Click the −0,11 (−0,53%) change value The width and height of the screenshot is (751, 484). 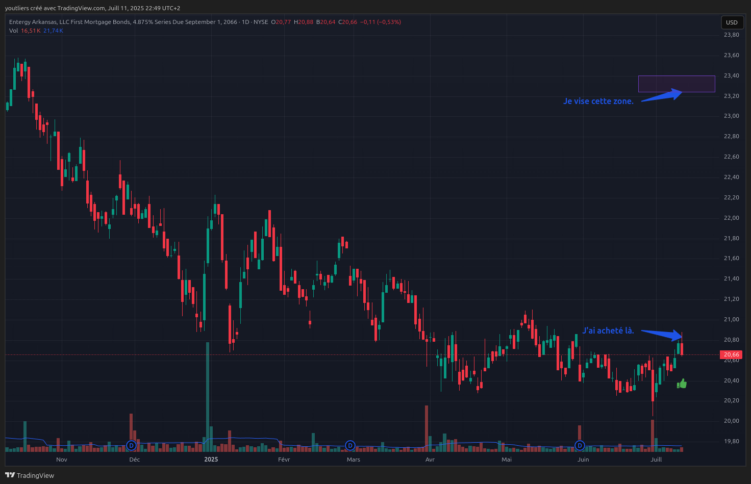pyautogui.click(x=381, y=22)
